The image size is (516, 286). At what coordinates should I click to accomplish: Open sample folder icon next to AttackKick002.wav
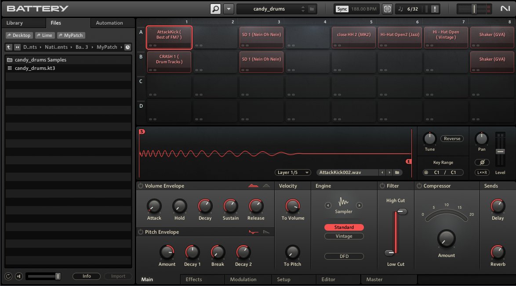tap(397, 173)
